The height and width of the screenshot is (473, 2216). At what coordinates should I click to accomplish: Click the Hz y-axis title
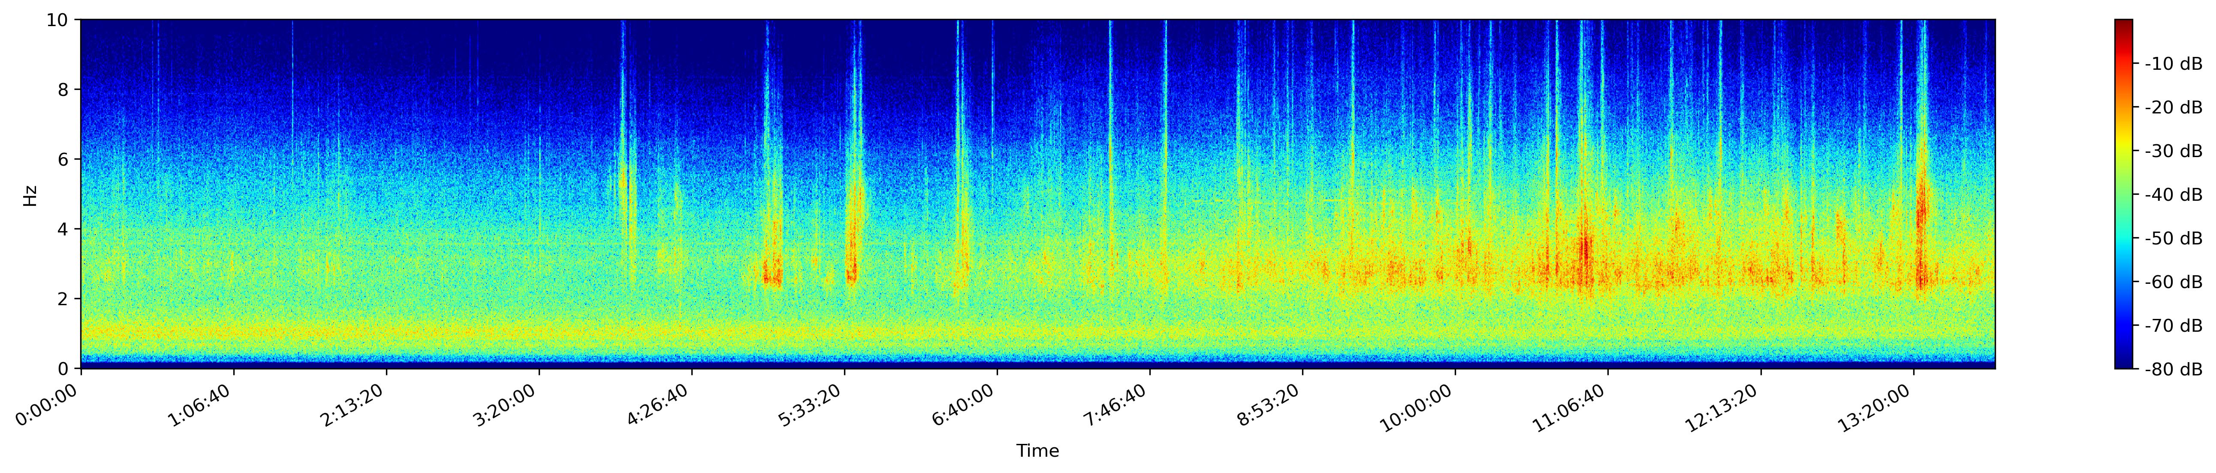coord(30,195)
